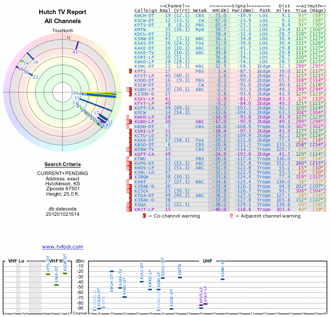Click the Netwk column header
The height and width of the screenshot is (317, 330).
(200, 10)
